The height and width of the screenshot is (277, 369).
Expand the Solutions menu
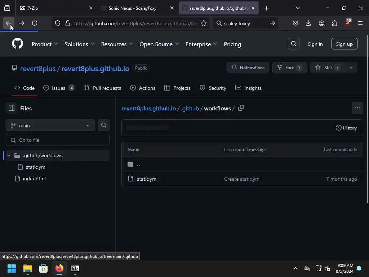tap(80, 44)
